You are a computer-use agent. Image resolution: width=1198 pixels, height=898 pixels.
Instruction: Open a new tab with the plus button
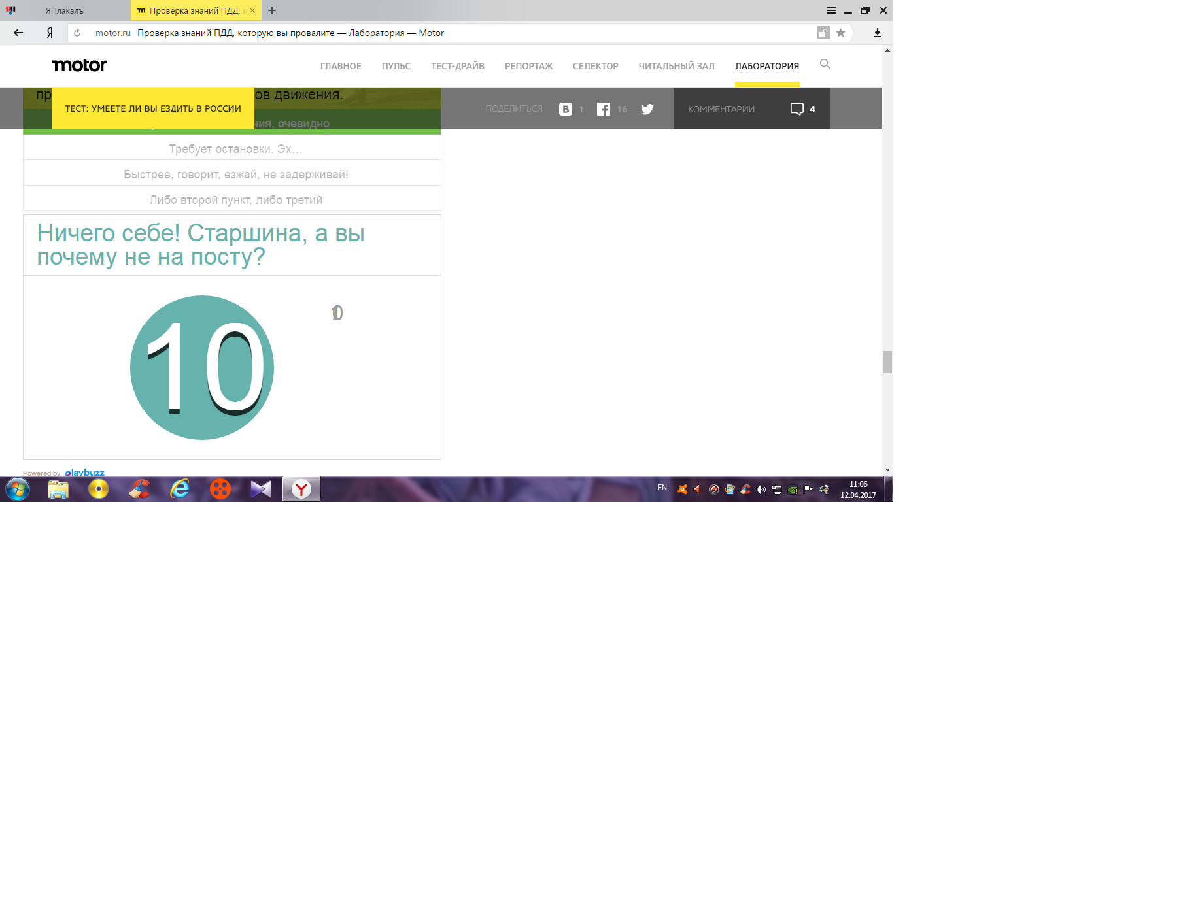272,10
